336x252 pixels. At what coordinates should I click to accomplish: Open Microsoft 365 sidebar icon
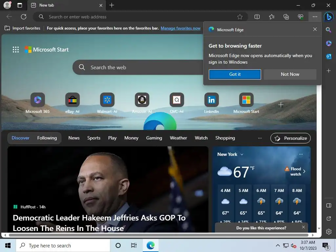tap(328, 43)
